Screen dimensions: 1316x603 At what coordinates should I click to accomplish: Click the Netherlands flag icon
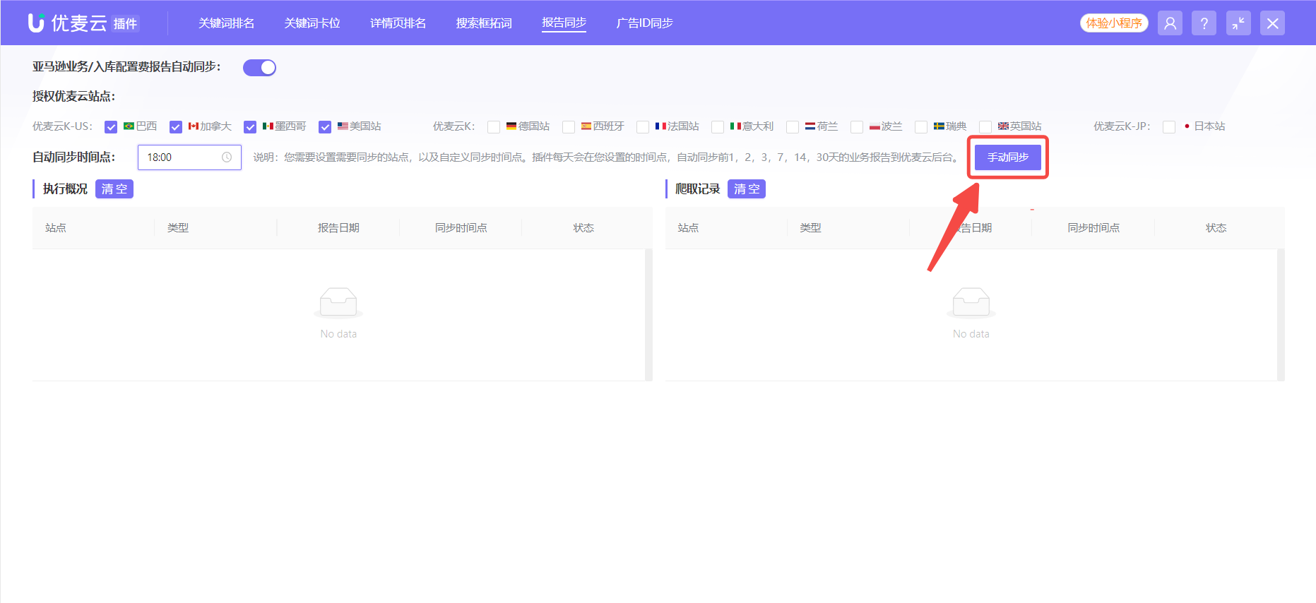(810, 126)
